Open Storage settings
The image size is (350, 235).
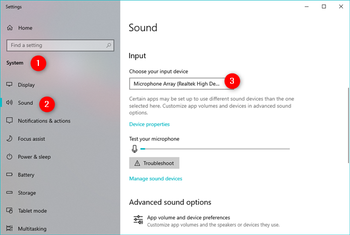pyautogui.click(x=27, y=193)
